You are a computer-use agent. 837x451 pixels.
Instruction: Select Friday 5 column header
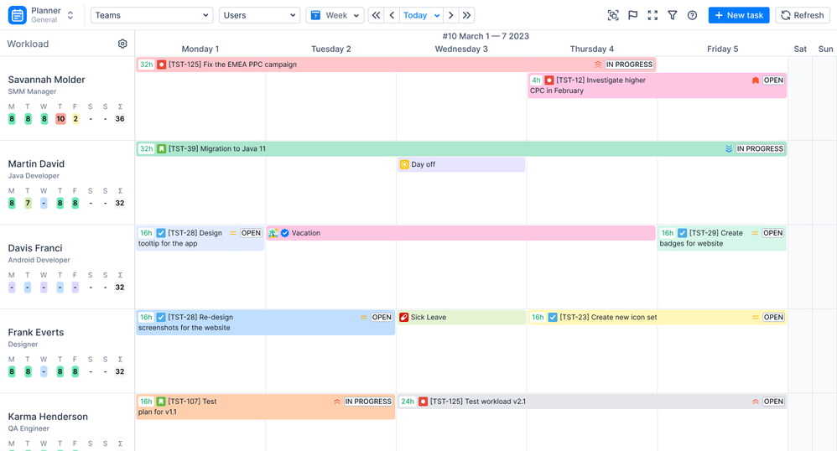pyautogui.click(x=722, y=49)
